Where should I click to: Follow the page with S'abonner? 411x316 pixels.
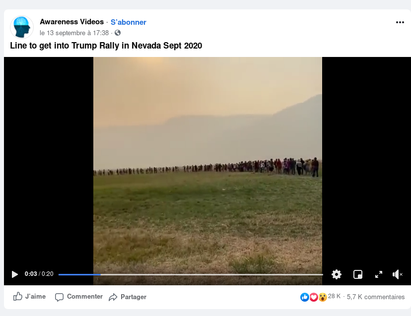click(129, 22)
